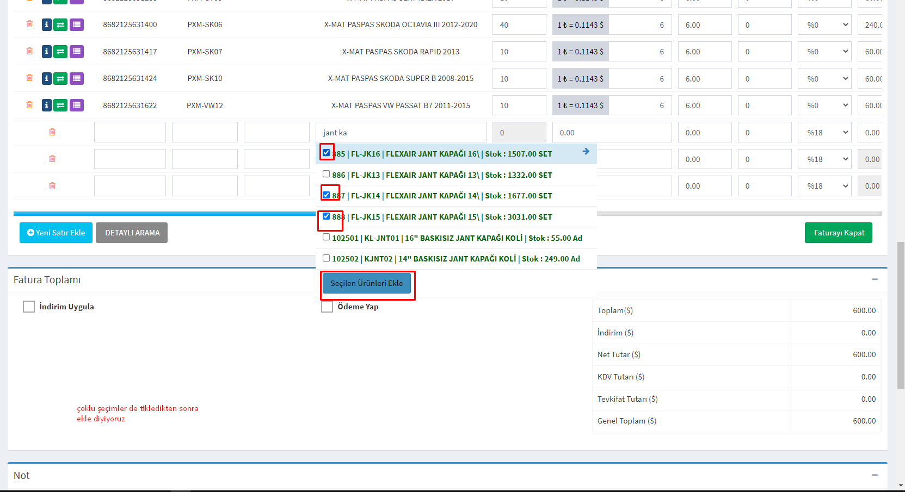Collapse the Fatura Toplamı panel

pyautogui.click(x=875, y=279)
